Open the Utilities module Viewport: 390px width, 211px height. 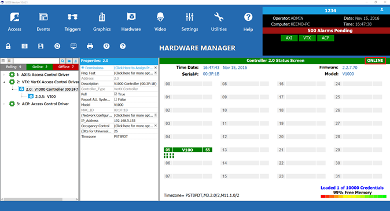coord(219,22)
